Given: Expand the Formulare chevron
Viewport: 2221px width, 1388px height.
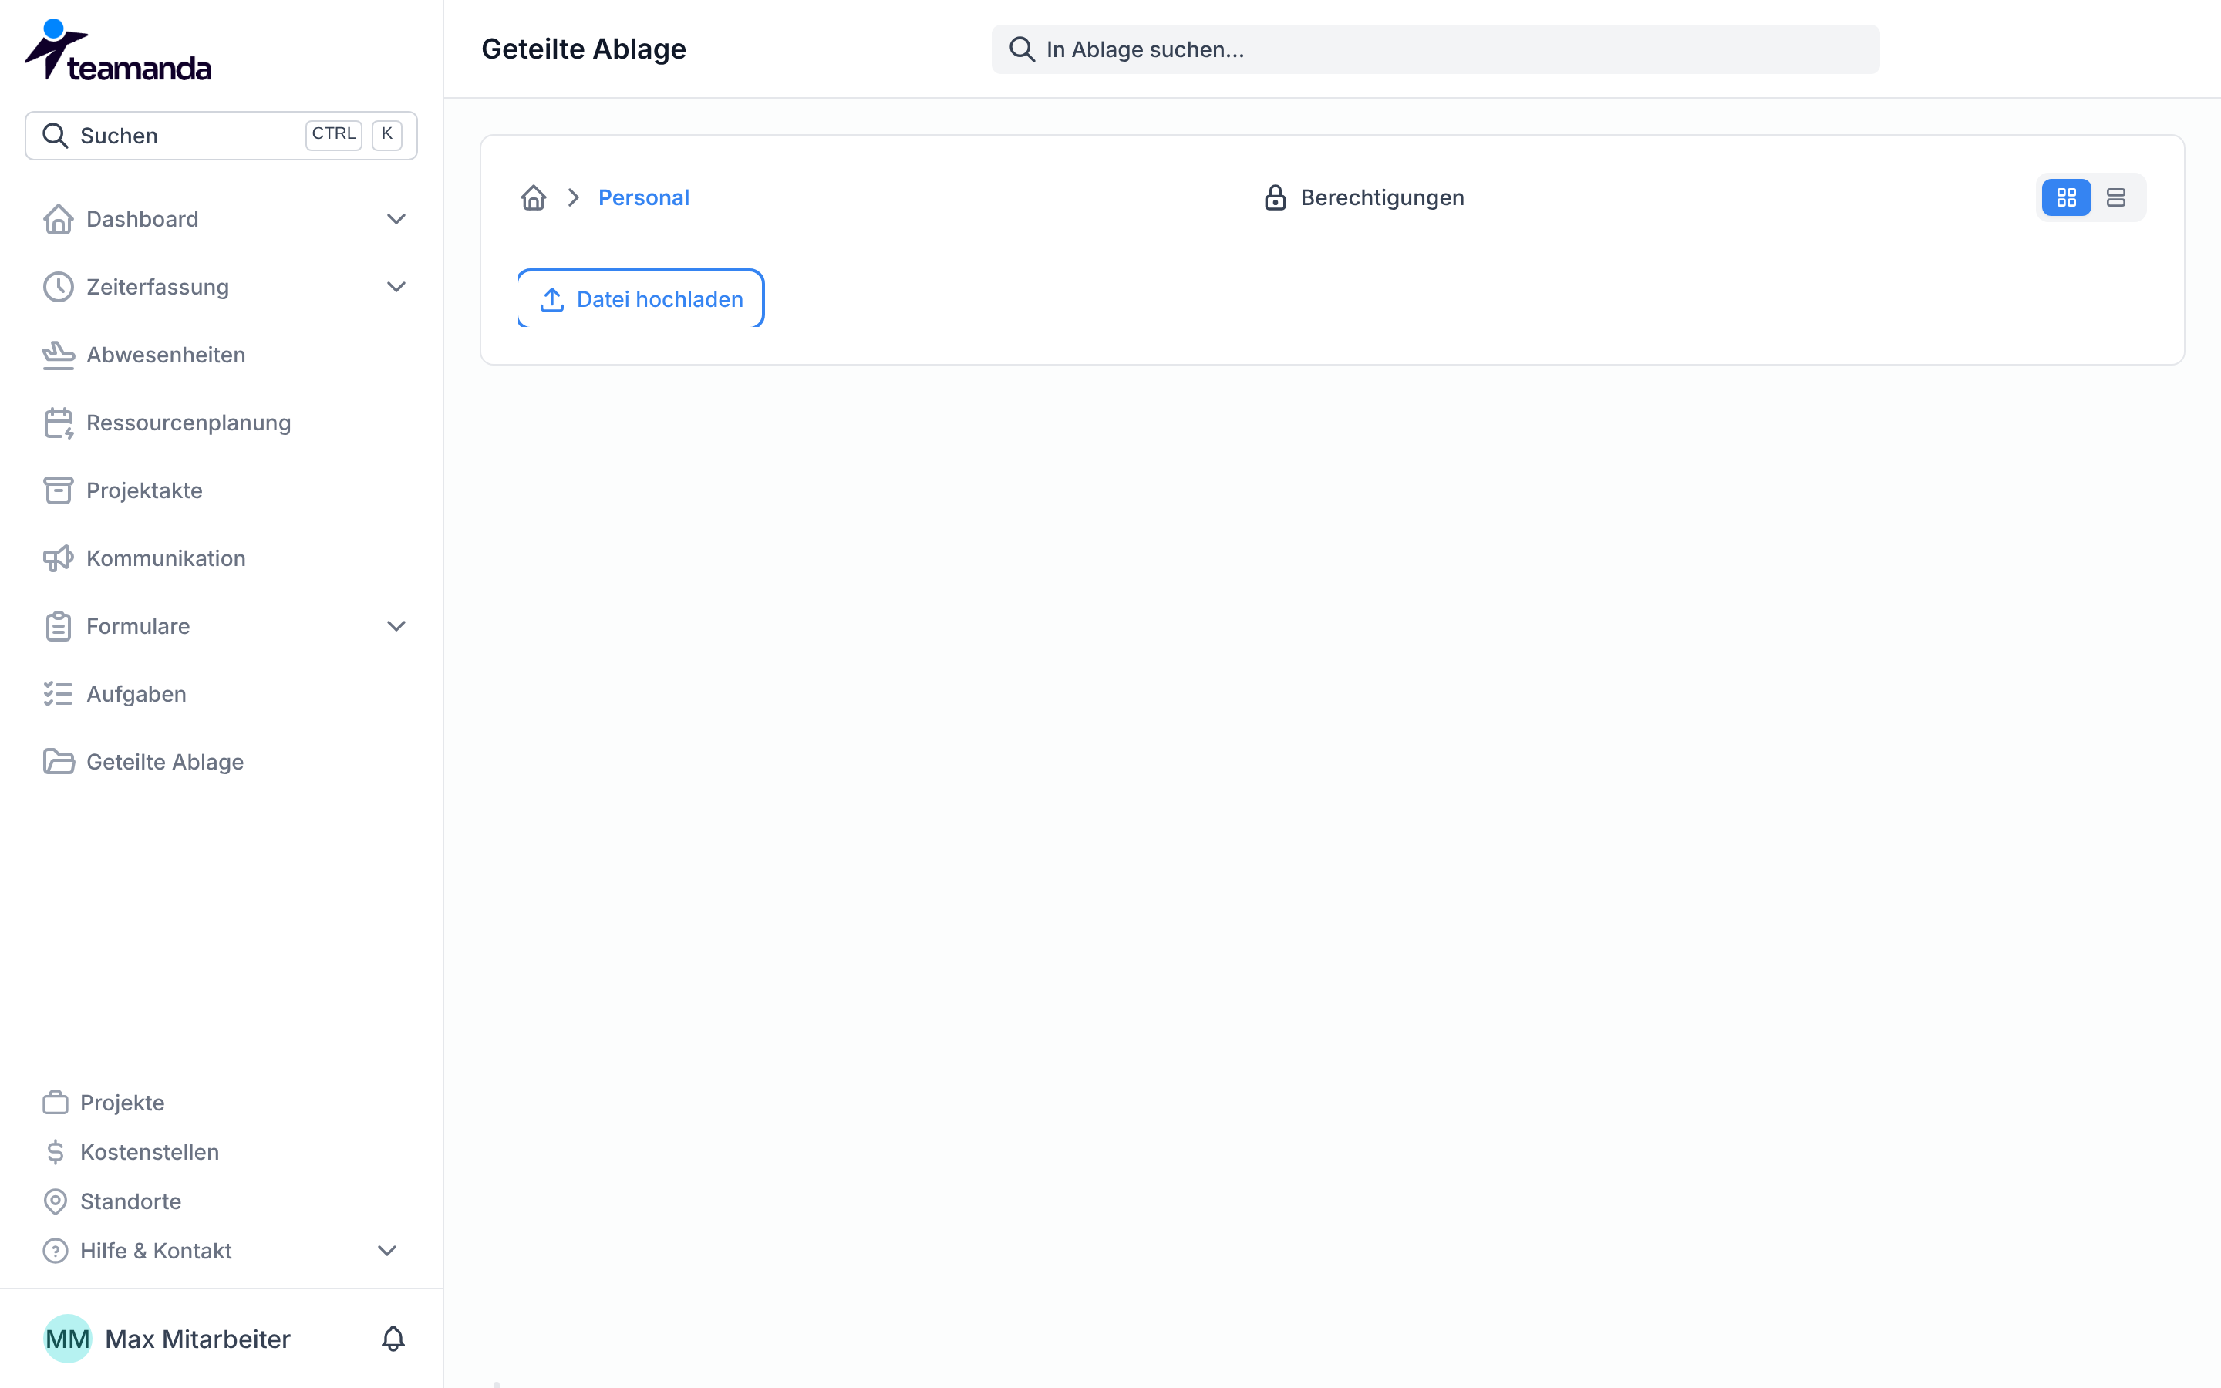Looking at the screenshot, I should click(396, 627).
